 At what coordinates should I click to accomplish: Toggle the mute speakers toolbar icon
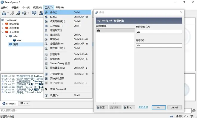pyautogui.click(x=24, y=13)
